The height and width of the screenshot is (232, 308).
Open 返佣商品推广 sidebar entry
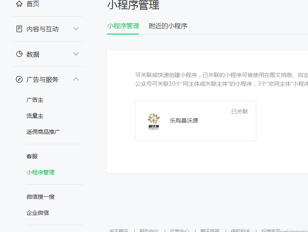pos(43,131)
